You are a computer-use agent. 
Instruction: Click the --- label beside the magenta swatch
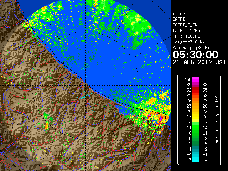coord(204,79)
